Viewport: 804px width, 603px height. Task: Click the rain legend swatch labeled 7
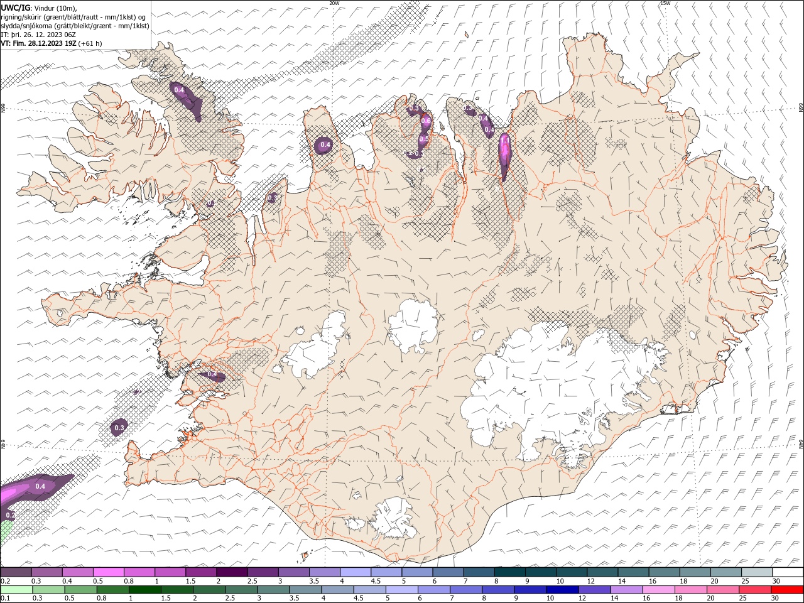click(x=465, y=590)
